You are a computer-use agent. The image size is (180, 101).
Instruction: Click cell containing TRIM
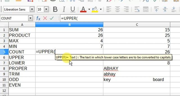coord(22,74)
